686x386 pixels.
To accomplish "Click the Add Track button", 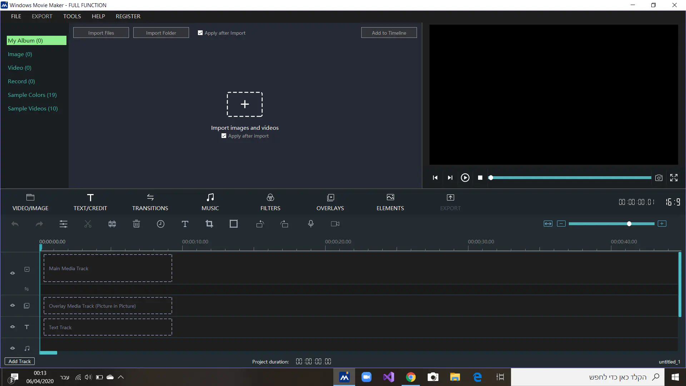I will click(20, 361).
